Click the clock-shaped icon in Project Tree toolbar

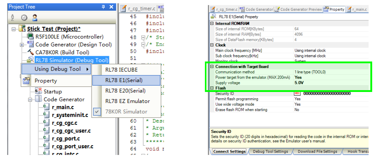click(x=24, y=18)
